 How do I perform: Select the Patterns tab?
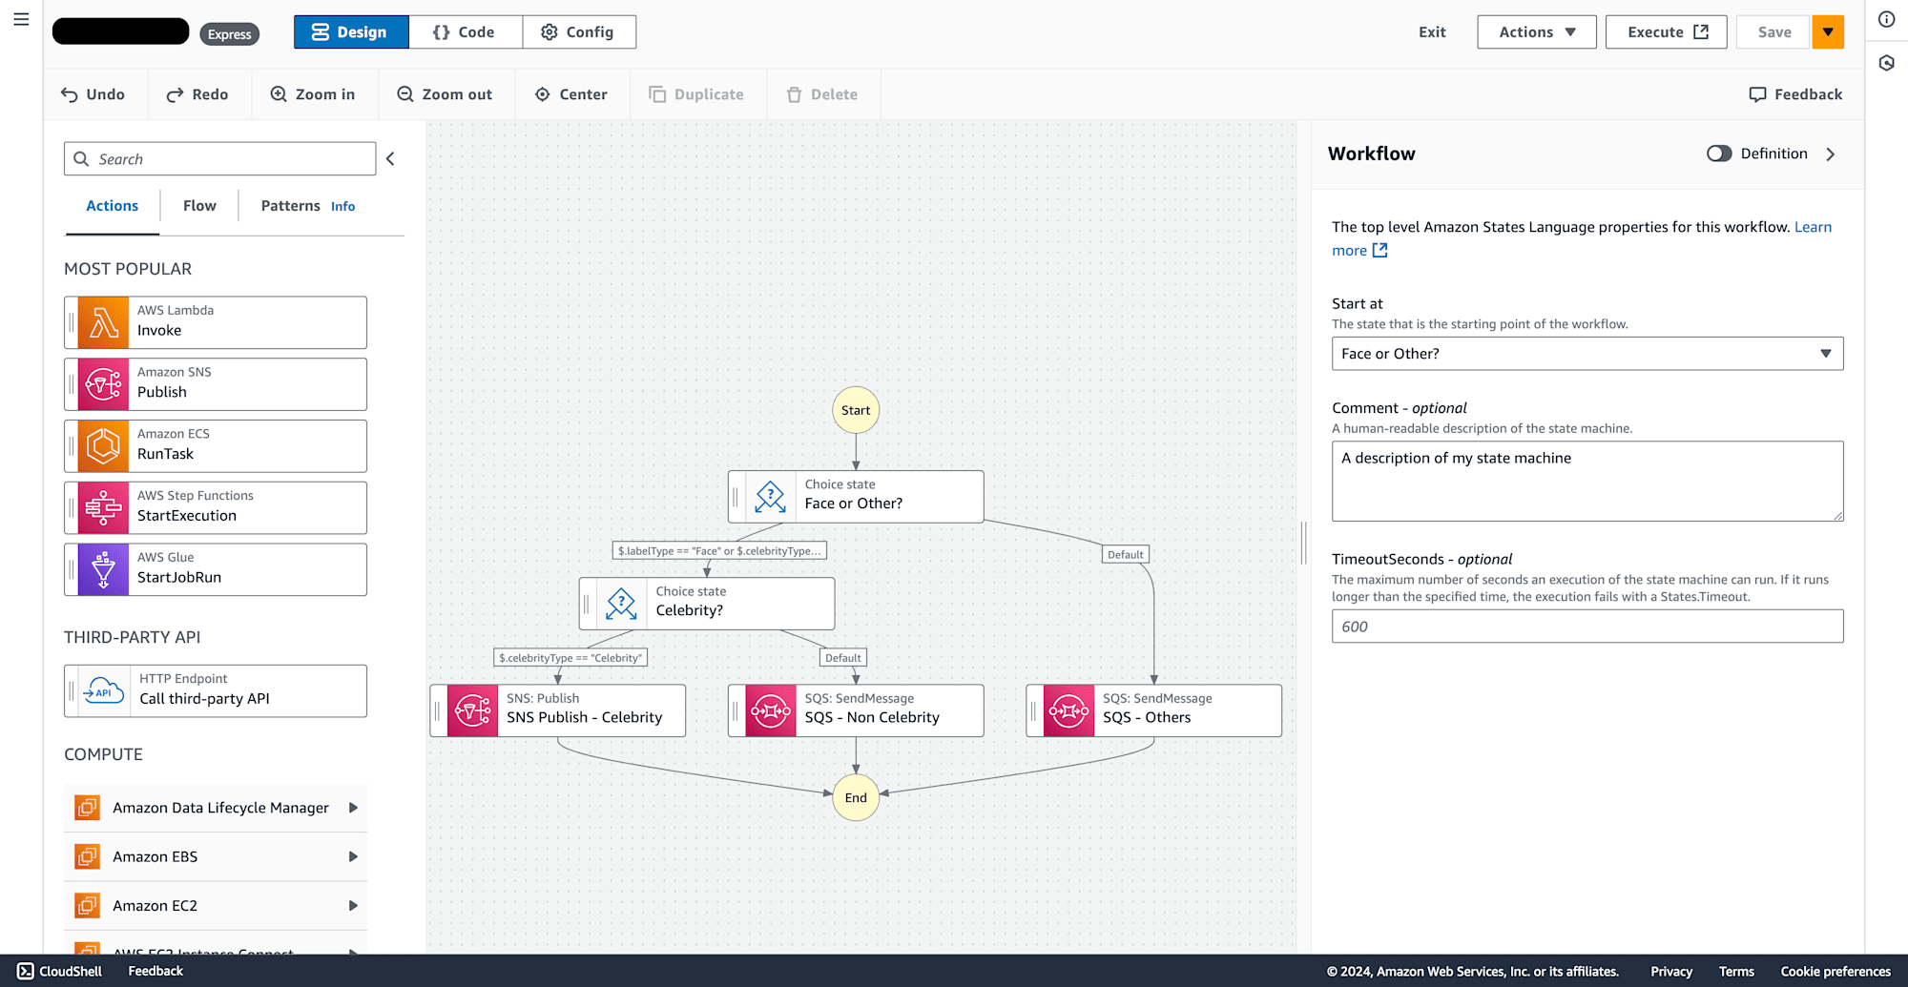[290, 206]
